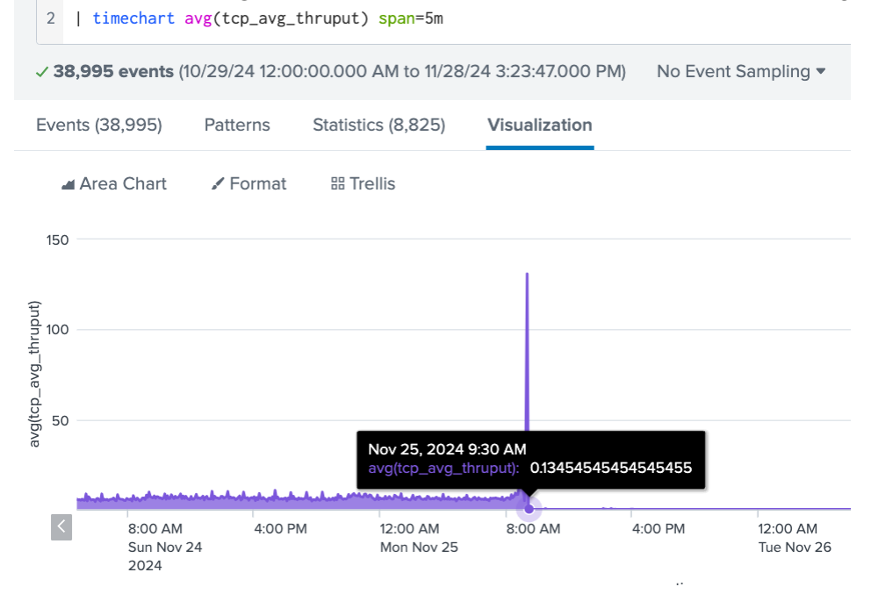The image size is (871, 594).
Task: Open the Trellis layout settings
Action: coord(363,183)
